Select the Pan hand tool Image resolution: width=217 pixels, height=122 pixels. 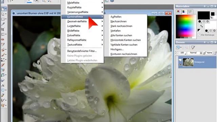click(x=3, y=9)
